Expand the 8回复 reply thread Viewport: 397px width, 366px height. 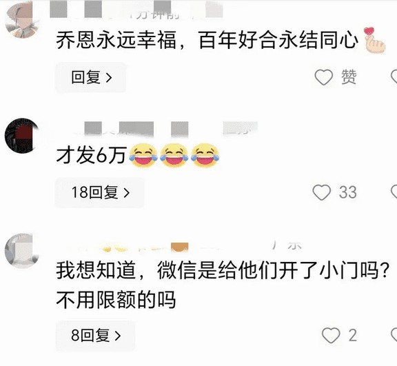click(x=95, y=335)
